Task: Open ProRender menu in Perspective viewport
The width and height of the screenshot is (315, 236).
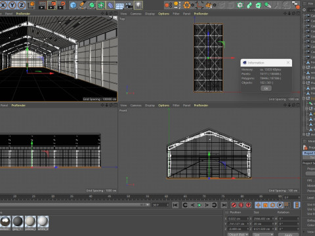Action: point(23,14)
